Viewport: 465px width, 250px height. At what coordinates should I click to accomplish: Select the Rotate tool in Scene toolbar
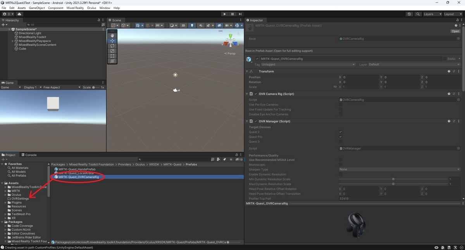(112, 46)
